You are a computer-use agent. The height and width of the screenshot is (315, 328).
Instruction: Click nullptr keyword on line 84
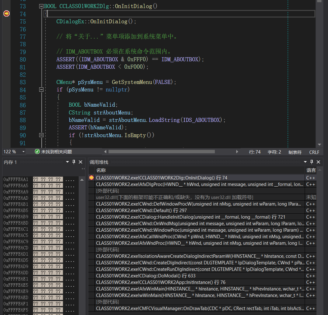point(117,90)
